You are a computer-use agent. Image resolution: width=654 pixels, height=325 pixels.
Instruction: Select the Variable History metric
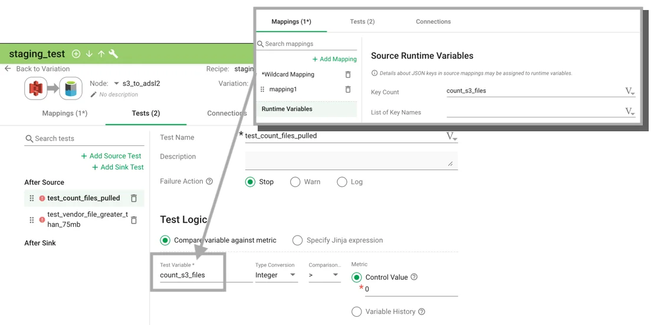pos(357,311)
